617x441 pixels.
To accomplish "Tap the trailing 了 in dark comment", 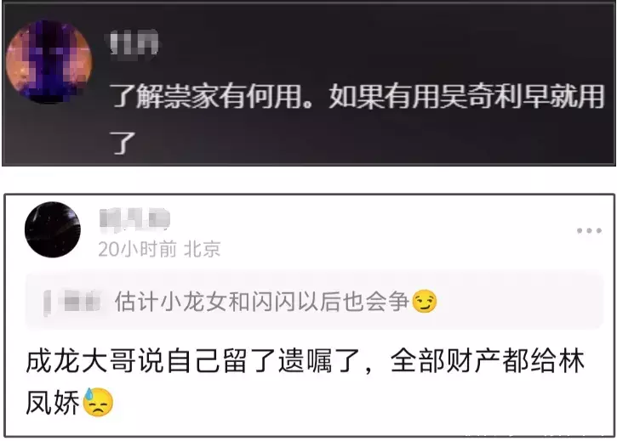I will tap(123, 142).
